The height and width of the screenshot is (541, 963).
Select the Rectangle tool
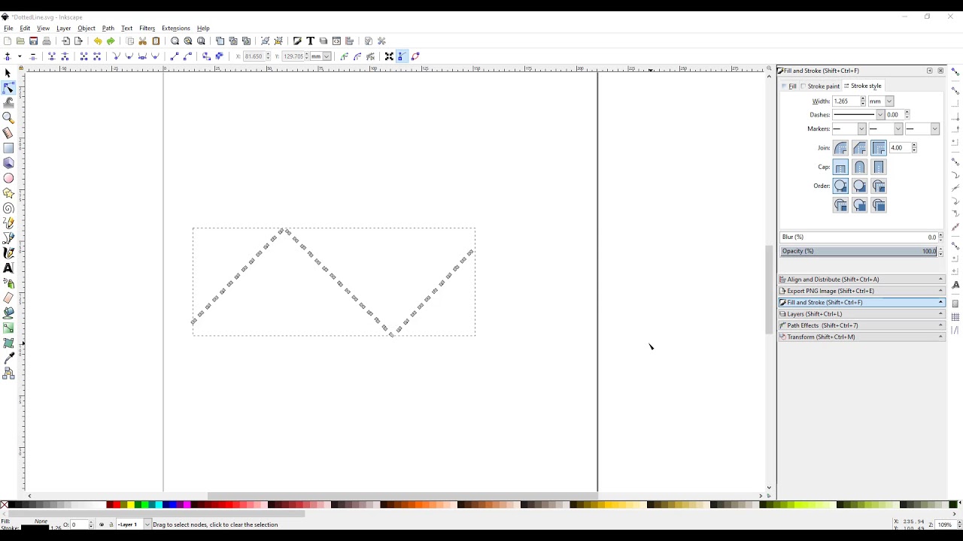[x=8, y=148]
